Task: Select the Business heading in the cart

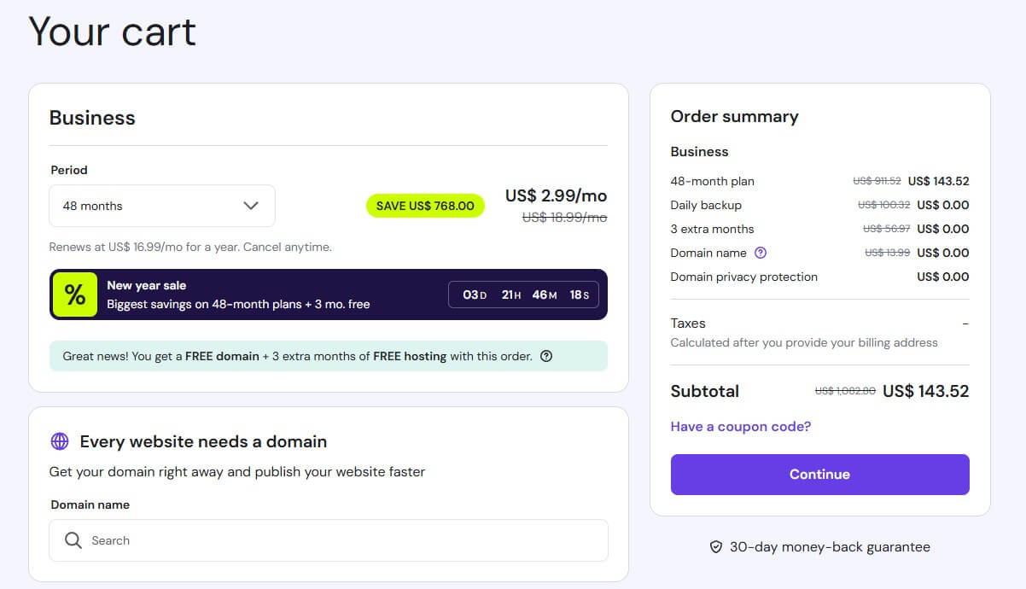Action: pos(92,118)
